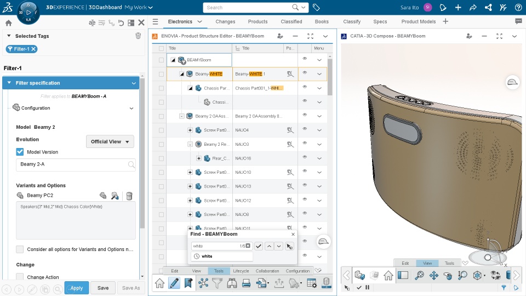Select the Zoom magnifier tool in 3D Compose
526x296 pixels.
[x=462, y=276]
